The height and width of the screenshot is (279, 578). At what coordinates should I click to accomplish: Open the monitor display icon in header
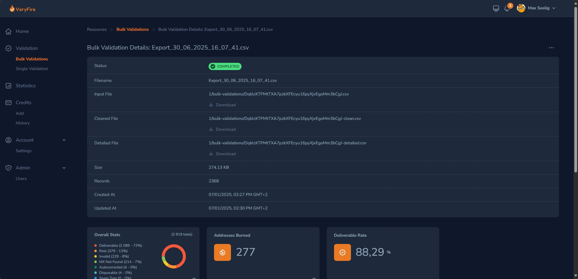pyautogui.click(x=496, y=8)
